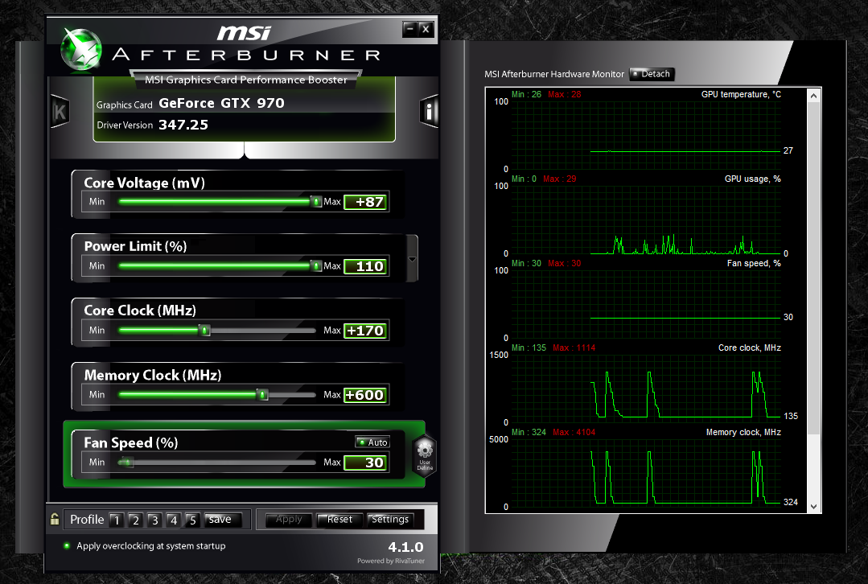Click the GeForce GTX 970 card name
Viewport: 868px width, 584px height.
point(221,104)
